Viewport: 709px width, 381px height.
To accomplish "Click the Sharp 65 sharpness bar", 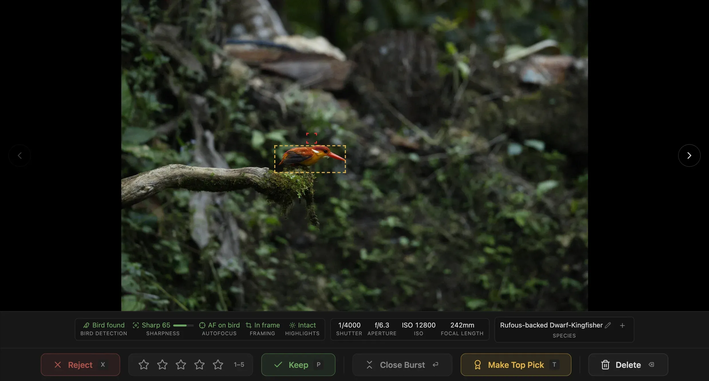I will click(x=183, y=325).
